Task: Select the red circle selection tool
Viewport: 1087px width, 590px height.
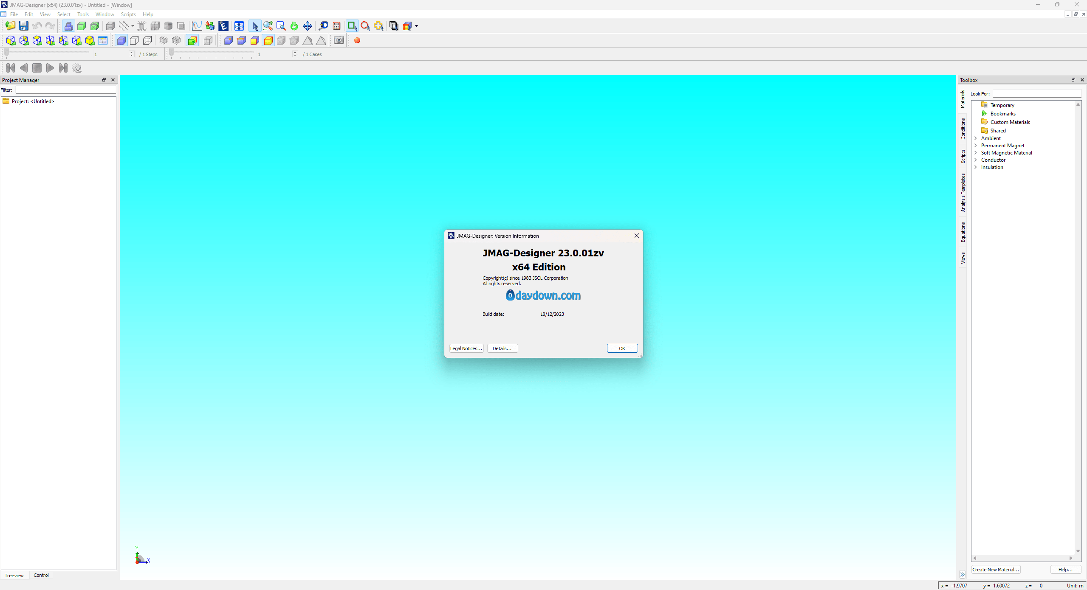Action: pyautogui.click(x=365, y=26)
